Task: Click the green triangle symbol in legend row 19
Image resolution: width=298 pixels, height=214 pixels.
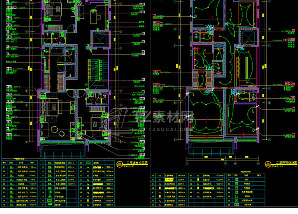Action: [x=50, y=197]
